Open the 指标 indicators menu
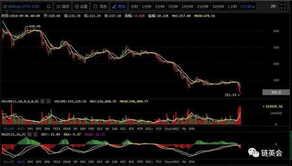The width and height of the screenshot is (292, 166). (x=63, y=7)
